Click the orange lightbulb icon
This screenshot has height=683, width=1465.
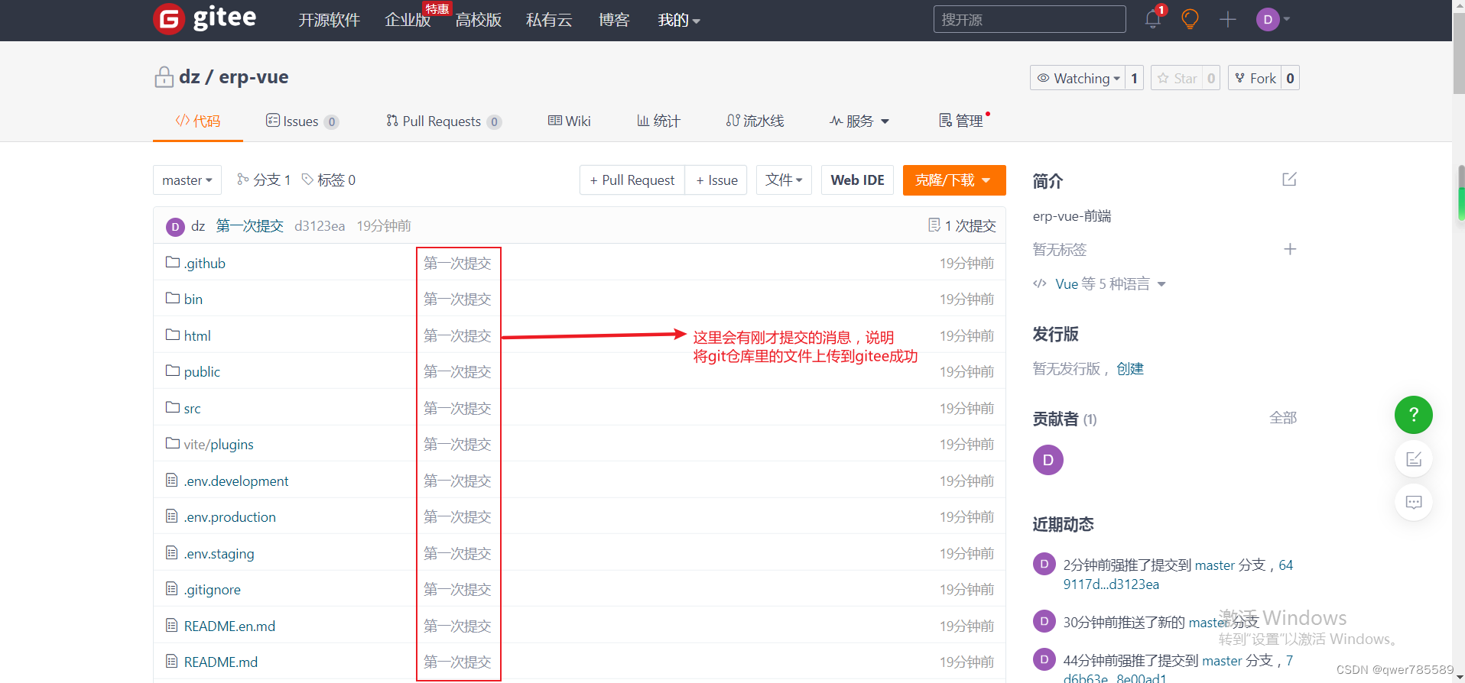tap(1190, 19)
